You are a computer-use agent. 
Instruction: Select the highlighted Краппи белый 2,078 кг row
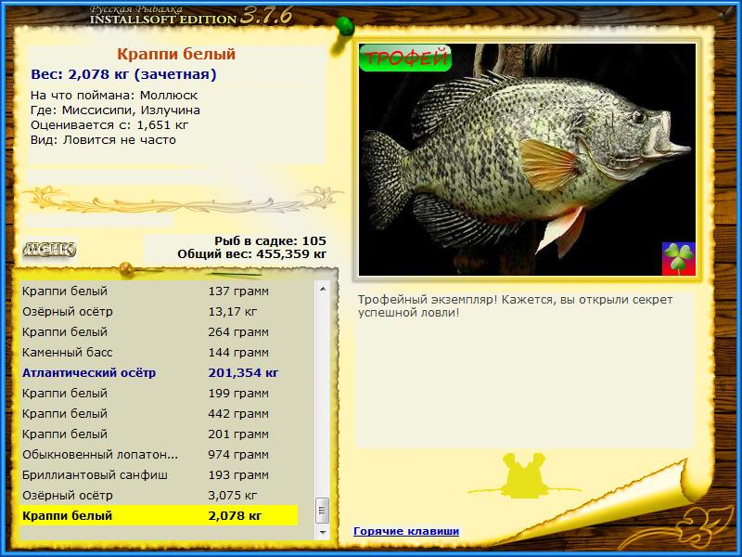(160, 515)
